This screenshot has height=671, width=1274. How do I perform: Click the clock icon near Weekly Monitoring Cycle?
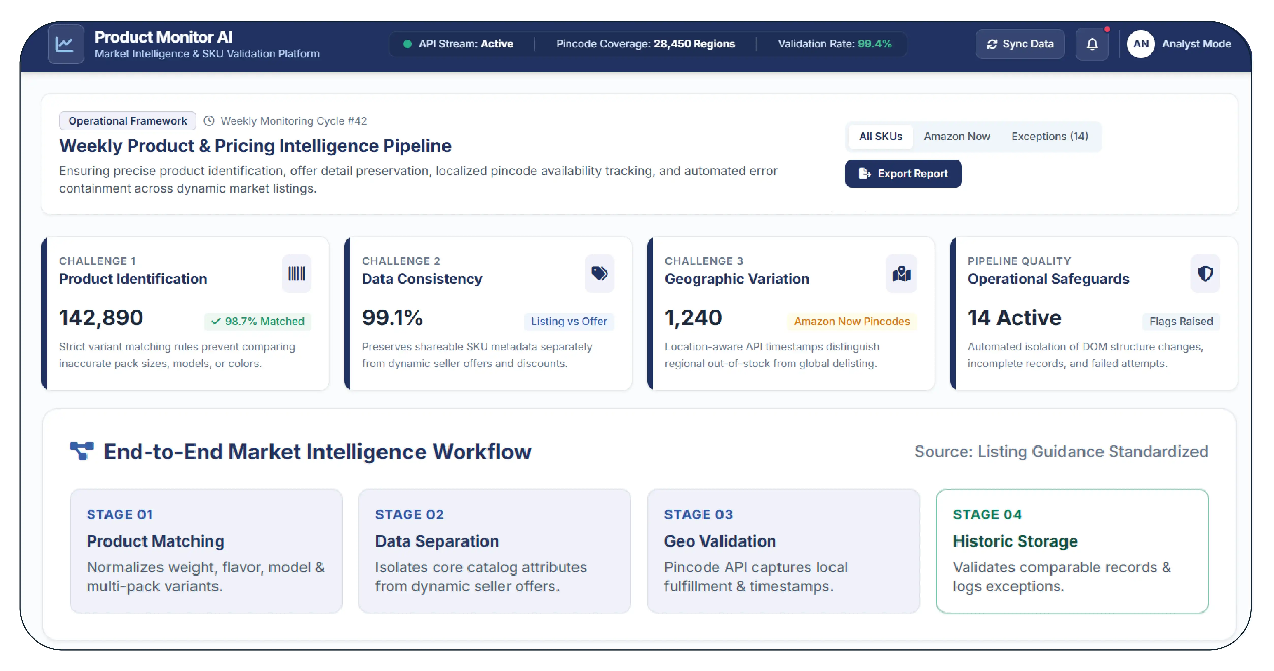(209, 121)
